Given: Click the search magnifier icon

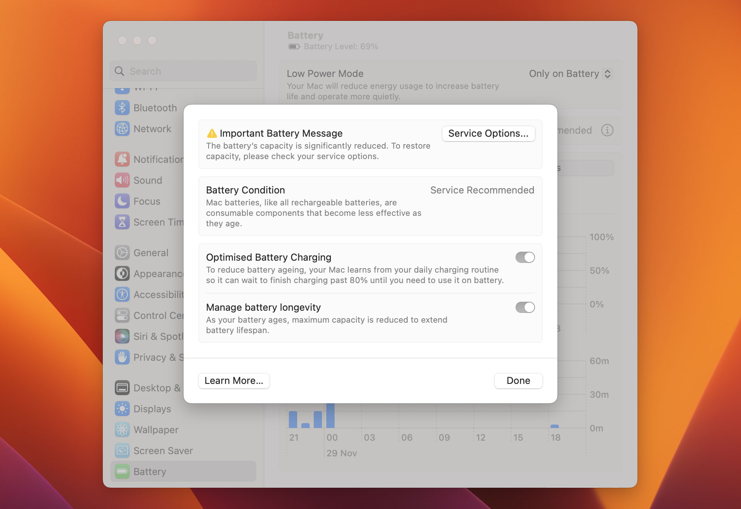Looking at the screenshot, I should coord(119,71).
